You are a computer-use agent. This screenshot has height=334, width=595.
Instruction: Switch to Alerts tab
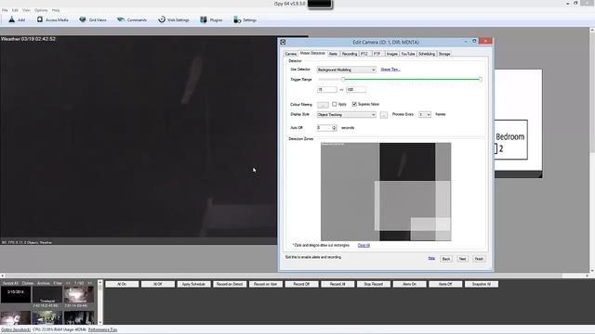click(x=333, y=54)
